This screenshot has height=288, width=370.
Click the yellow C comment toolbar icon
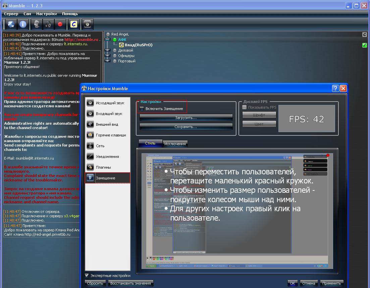pyautogui.click(x=73, y=24)
